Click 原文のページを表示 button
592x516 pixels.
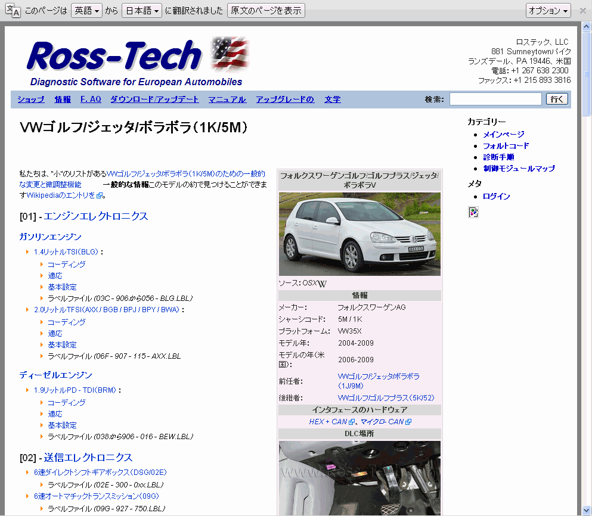click(266, 11)
